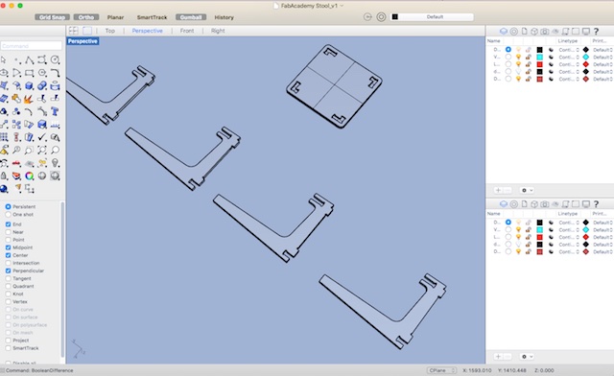Uncheck the End object snap

[x=8, y=224]
